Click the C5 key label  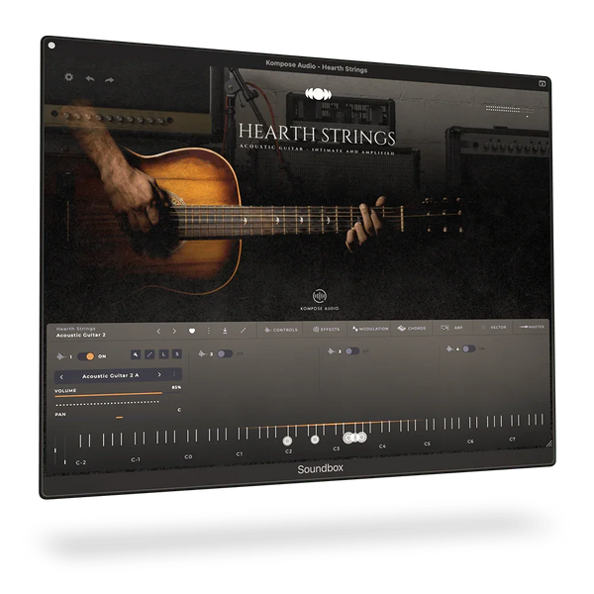click(427, 444)
